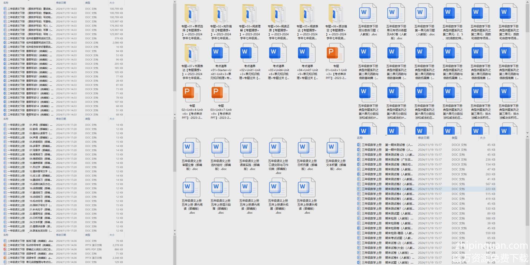
Task: Click scroll-down arrow of 一年级语文上册 list
Action: (175, 231)
